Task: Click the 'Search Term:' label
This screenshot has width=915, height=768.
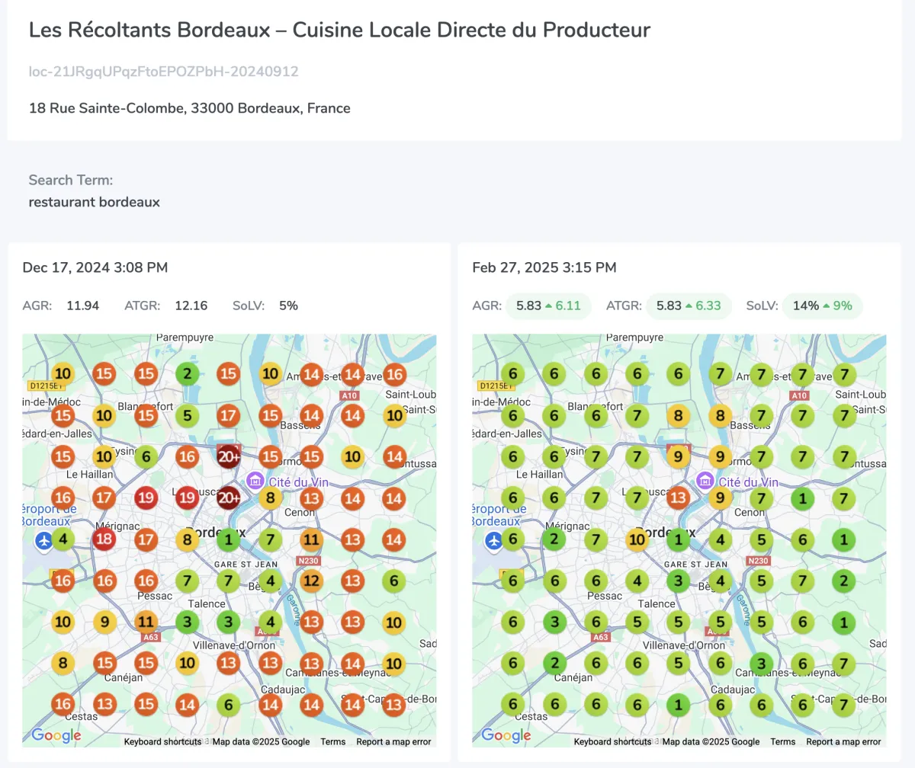Action: [70, 181]
